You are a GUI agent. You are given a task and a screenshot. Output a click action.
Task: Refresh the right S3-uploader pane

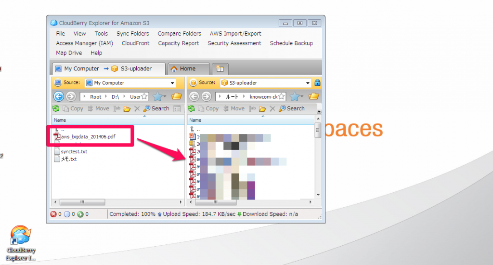[191, 108]
